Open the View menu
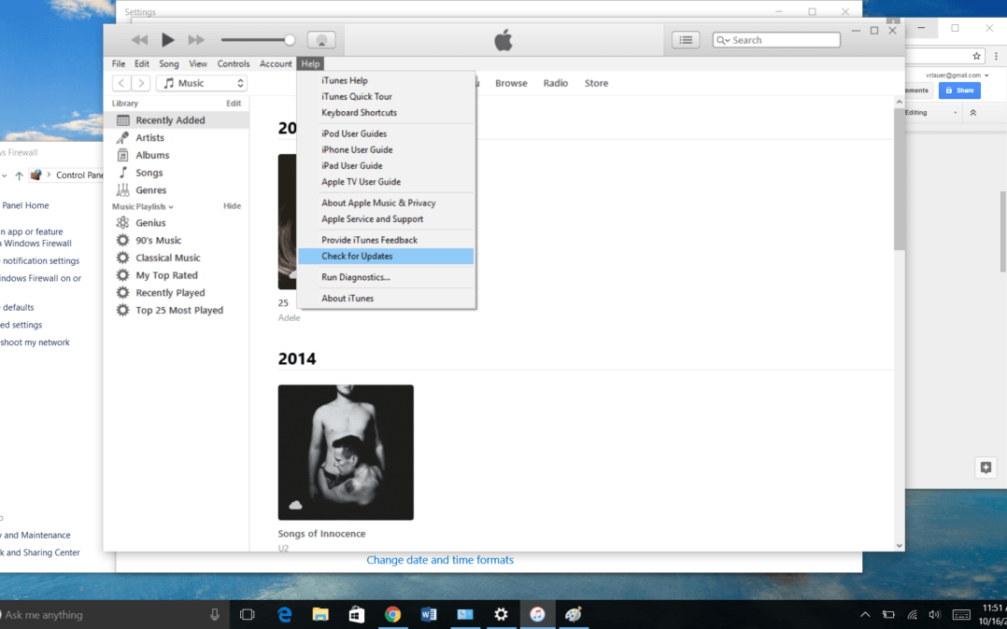Image resolution: width=1007 pixels, height=629 pixels. click(198, 63)
